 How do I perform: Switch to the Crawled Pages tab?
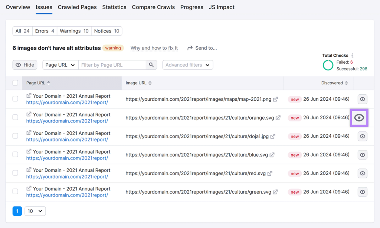(x=77, y=7)
